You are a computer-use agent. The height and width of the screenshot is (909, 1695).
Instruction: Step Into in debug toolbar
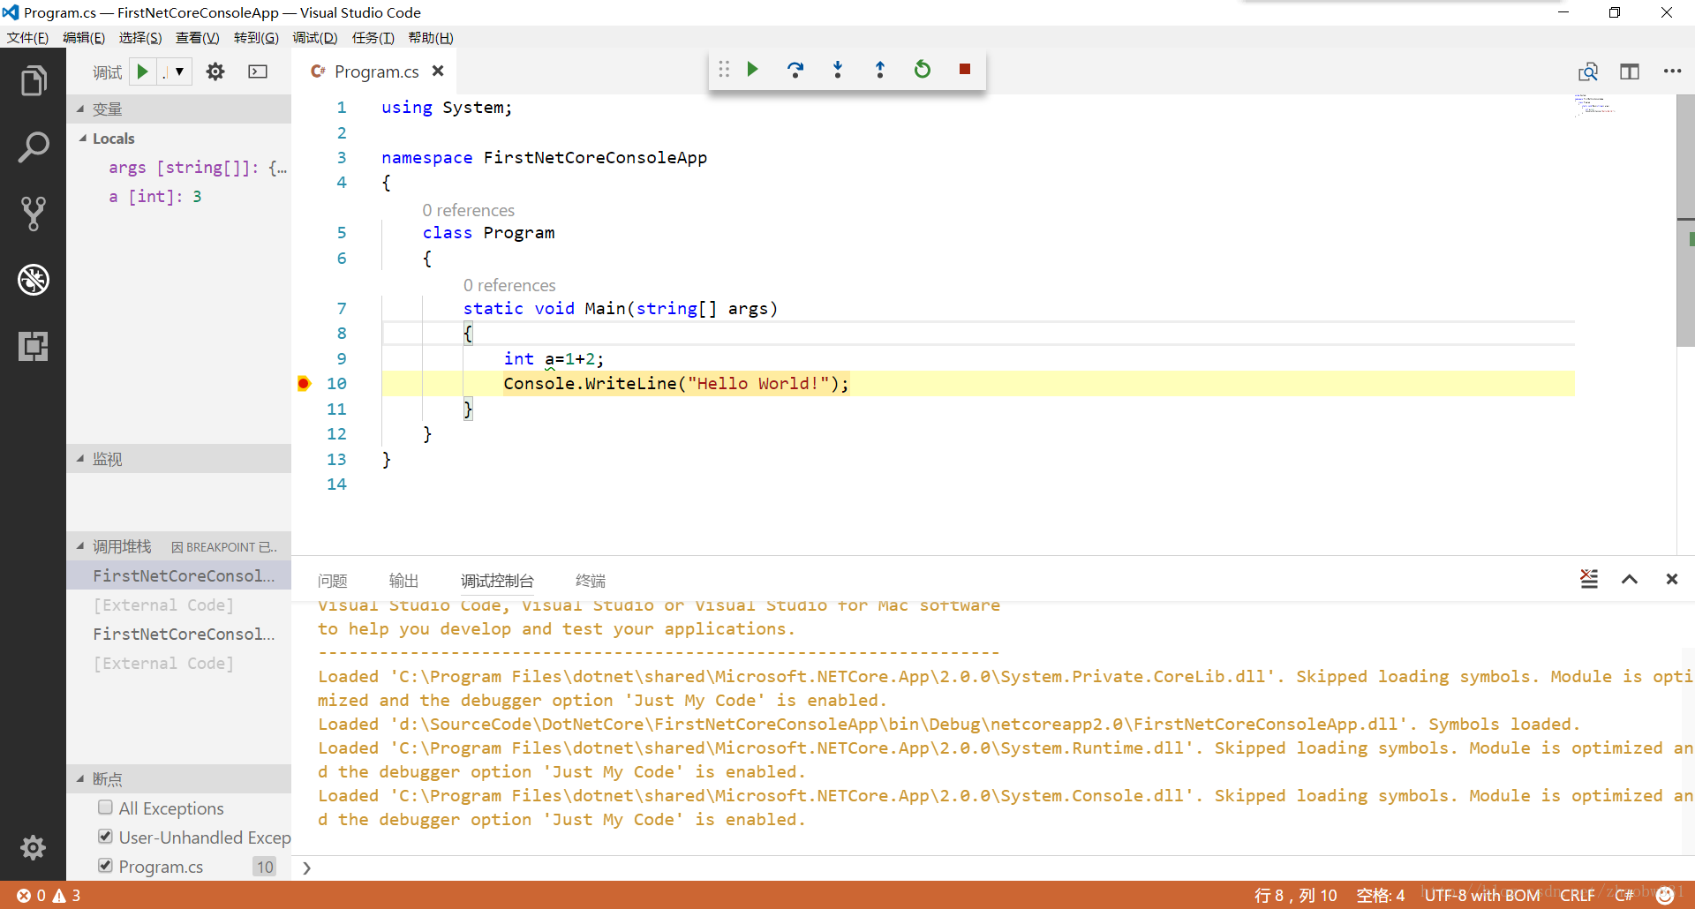coord(838,69)
